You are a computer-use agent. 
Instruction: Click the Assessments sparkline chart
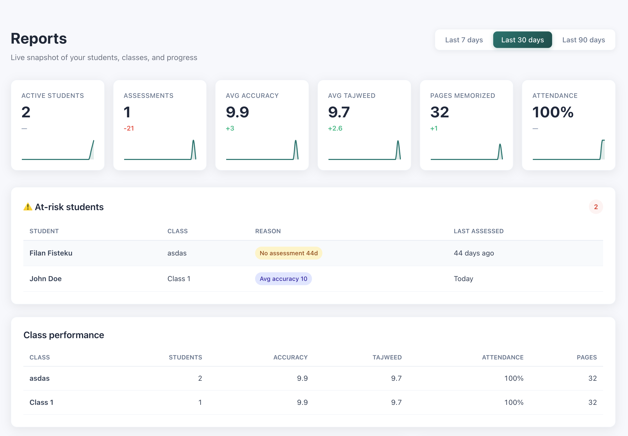[x=160, y=150]
